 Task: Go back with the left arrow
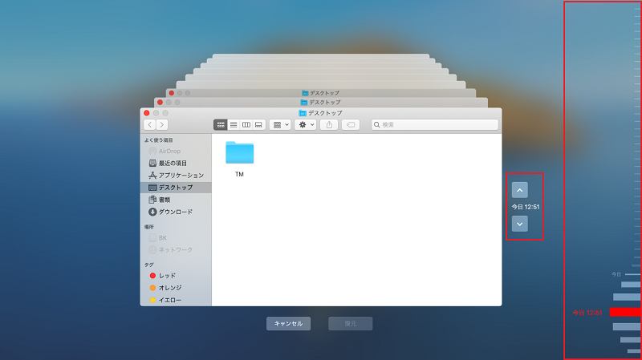tap(150, 125)
